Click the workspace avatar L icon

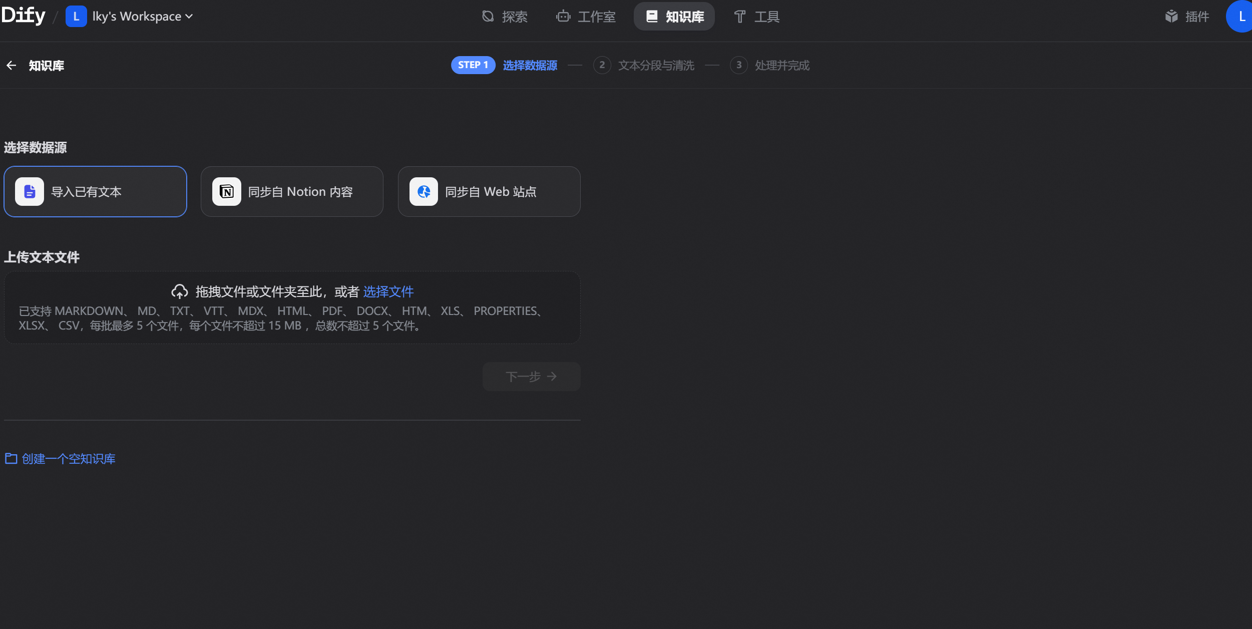[x=76, y=17]
